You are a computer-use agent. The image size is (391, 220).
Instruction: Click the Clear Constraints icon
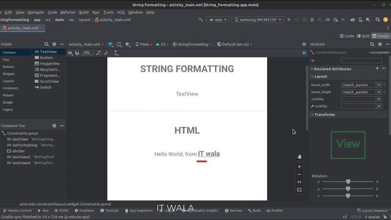point(99,53)
